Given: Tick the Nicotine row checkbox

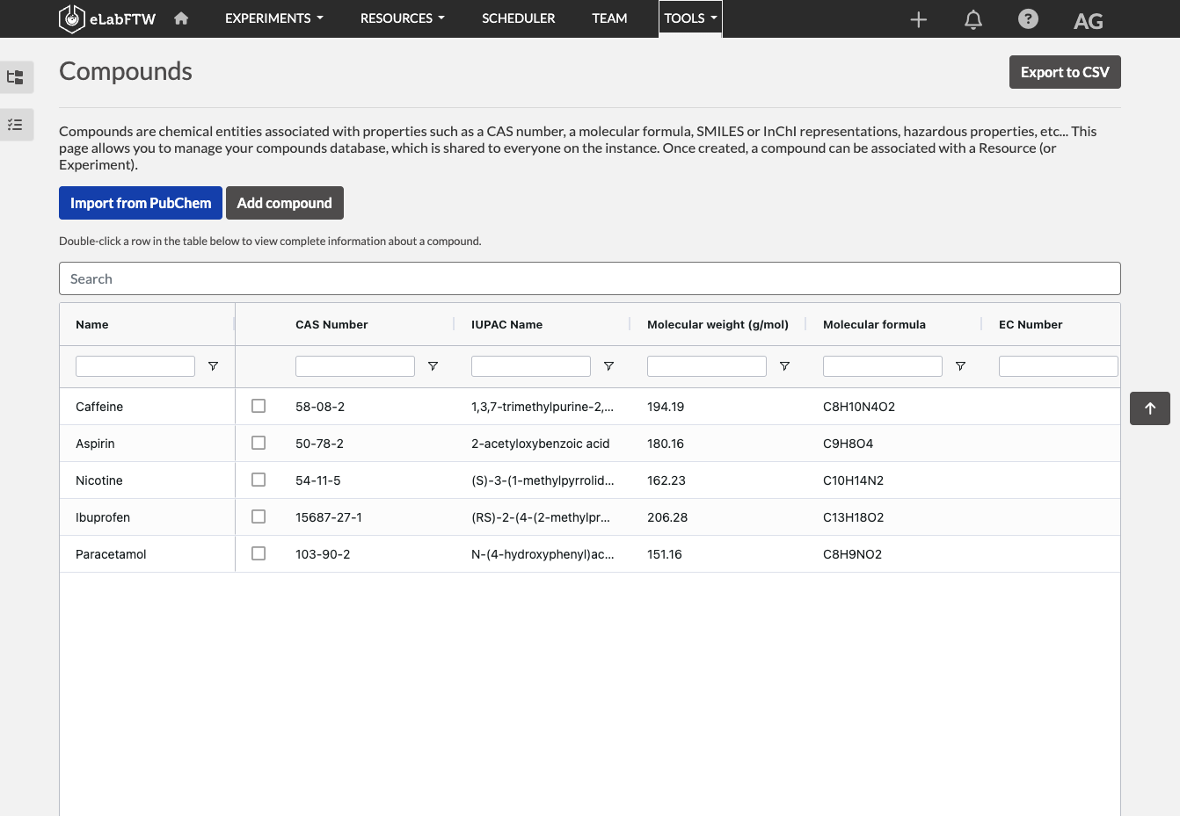Looking at the screenshot, I should (259, 480).
